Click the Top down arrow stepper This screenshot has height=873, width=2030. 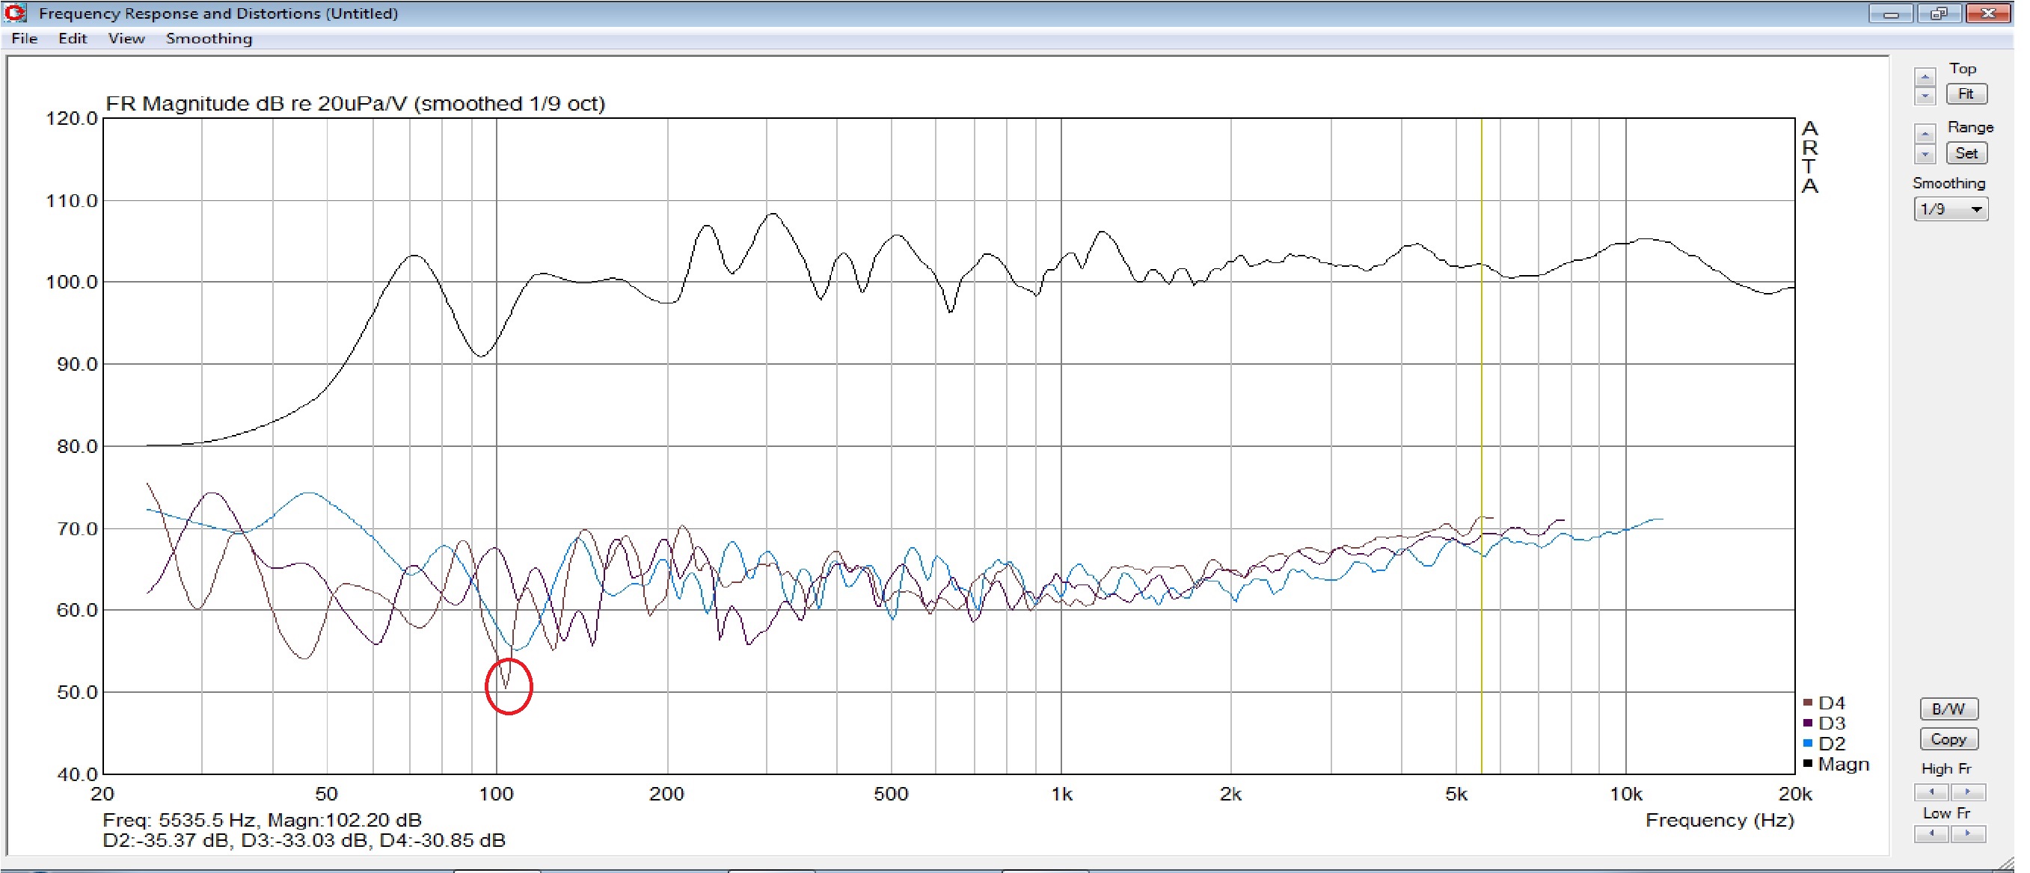(x=1925, y=96)
